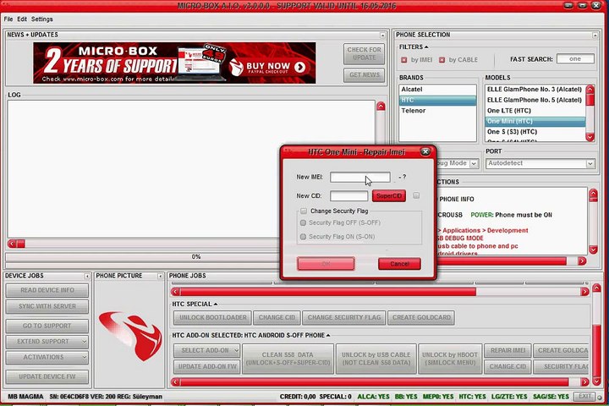Collapse the Filters section
Image resolution: width=609 pixels, height=406 pixels.
tap(426, 47)
